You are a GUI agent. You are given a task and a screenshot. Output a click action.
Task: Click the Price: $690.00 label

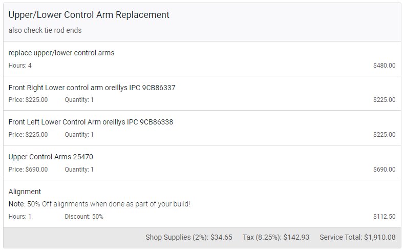(28, 170)
